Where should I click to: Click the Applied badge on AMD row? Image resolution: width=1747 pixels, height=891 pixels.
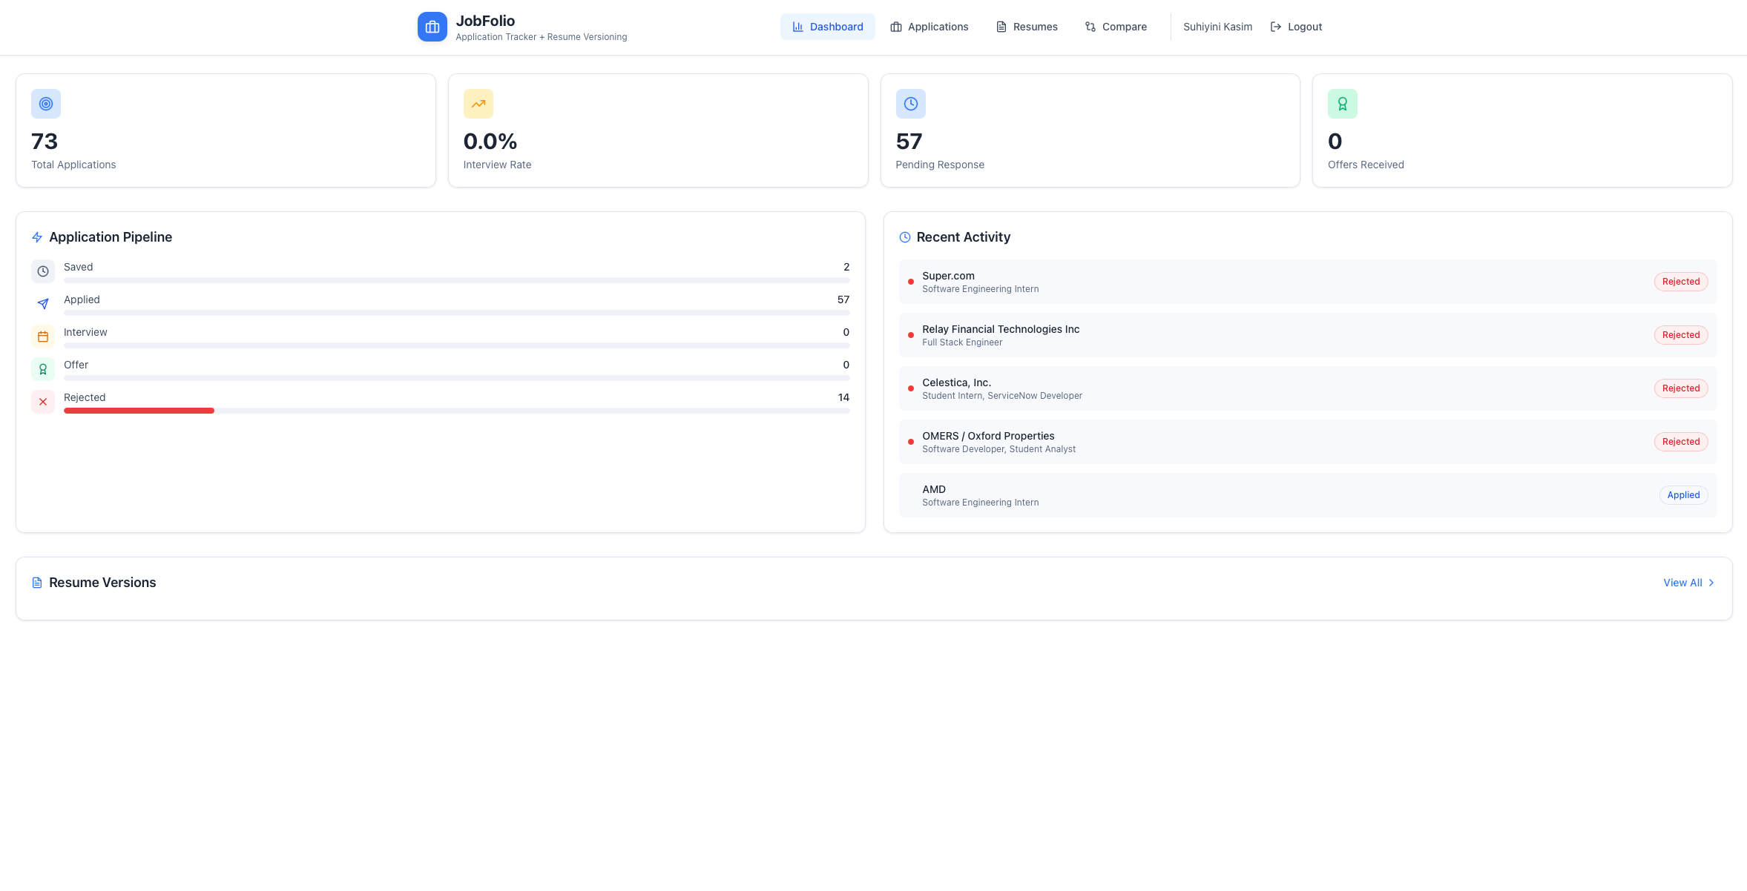[1684, 495]
